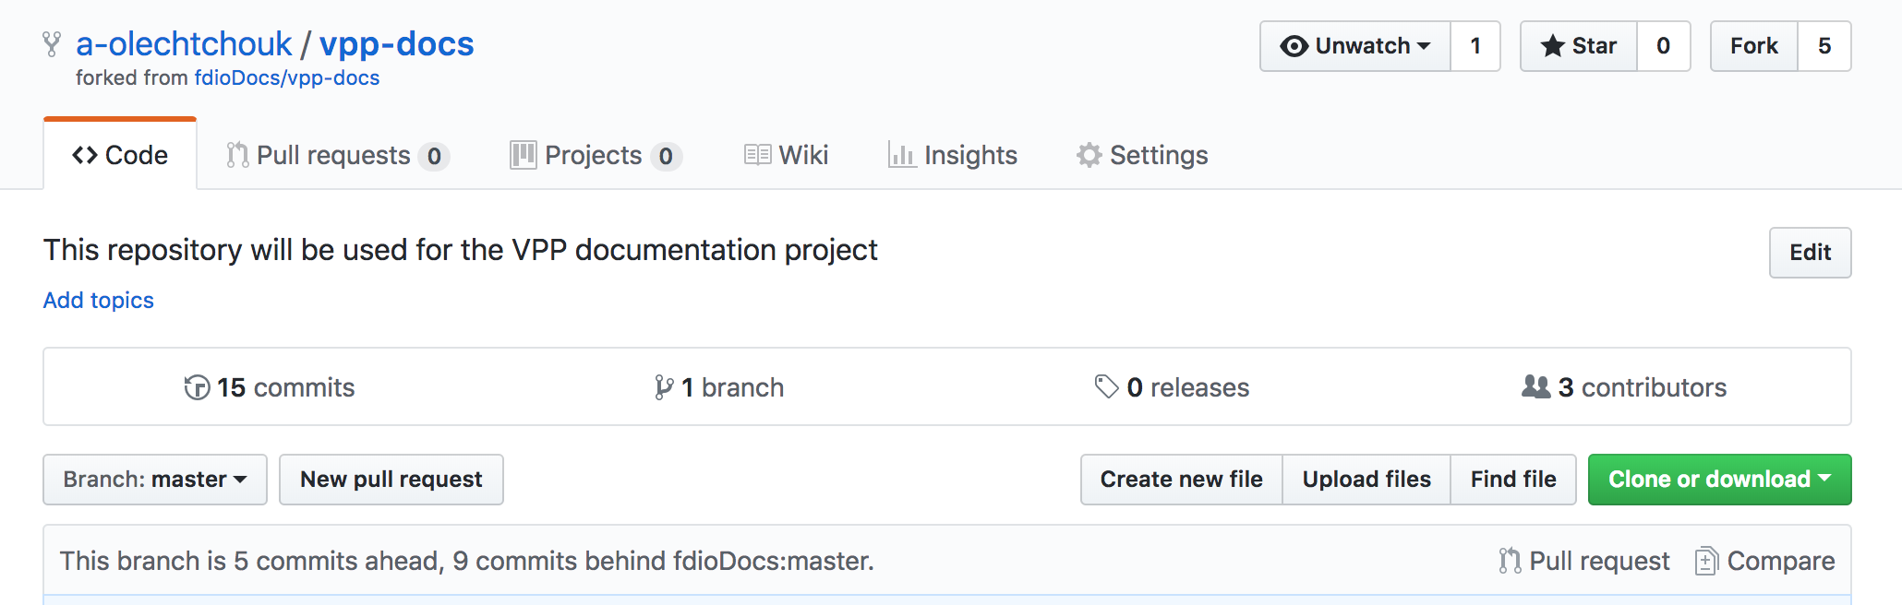This screenshot has width=1902, height=605.
Task: Open the Clone or download dropdown
Action: 1719,480
